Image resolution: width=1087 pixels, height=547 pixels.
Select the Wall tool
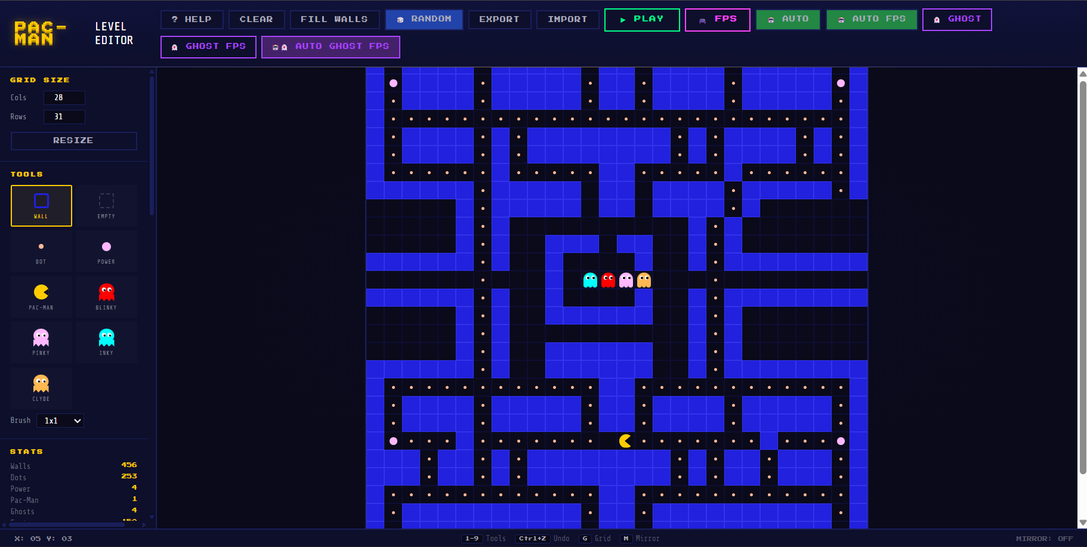click(41, 206)
